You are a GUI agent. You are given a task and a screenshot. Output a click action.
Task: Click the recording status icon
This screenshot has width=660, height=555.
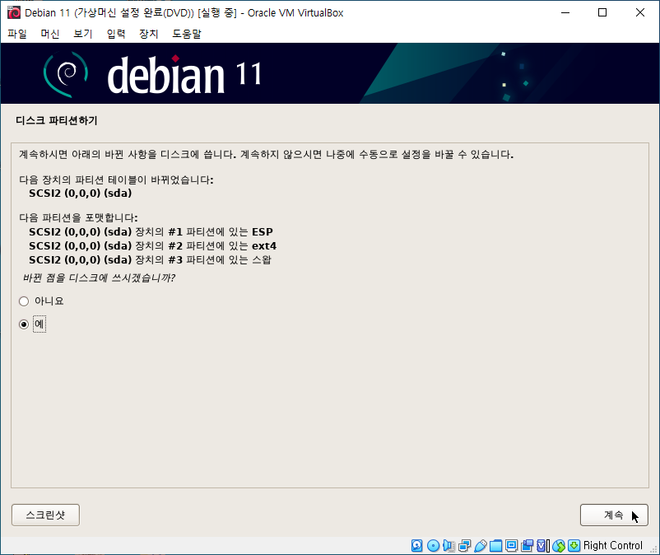(x=527, y=545)
